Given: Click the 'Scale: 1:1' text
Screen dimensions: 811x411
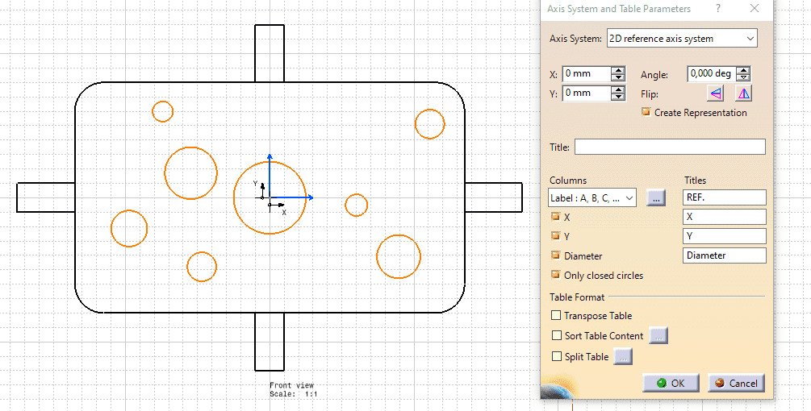Looking at the screenshot, I should [x=293, y=394].
